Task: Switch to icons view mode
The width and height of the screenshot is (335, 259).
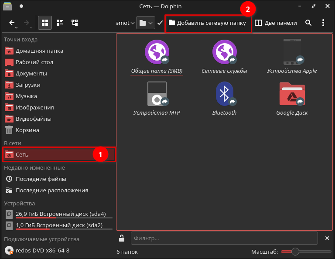Action: pos(44,23)
